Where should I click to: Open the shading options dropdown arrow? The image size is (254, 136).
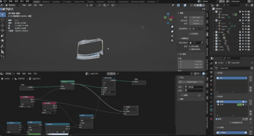click(x=206, y=5)
